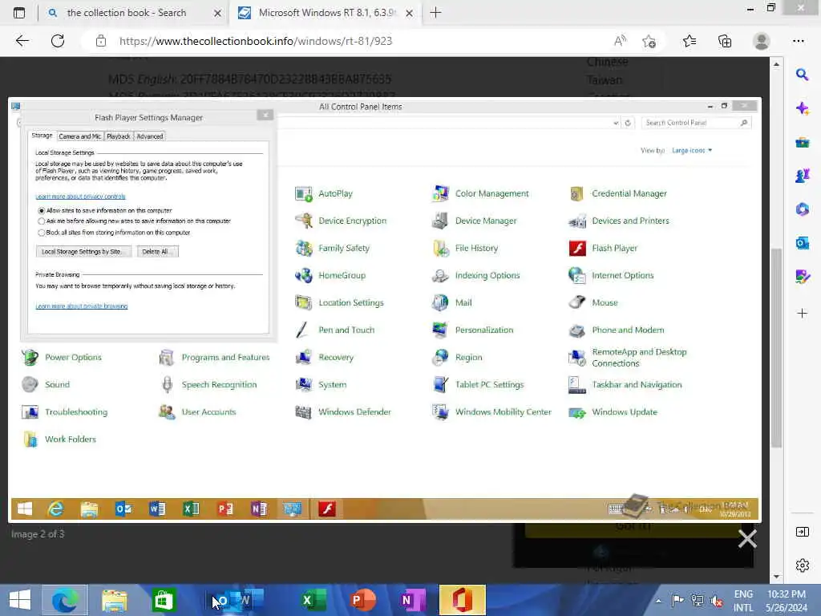The image size is (821, 616).
Task: Click the page vertical scrollbar thumb
Action: [x=776, y=347]
